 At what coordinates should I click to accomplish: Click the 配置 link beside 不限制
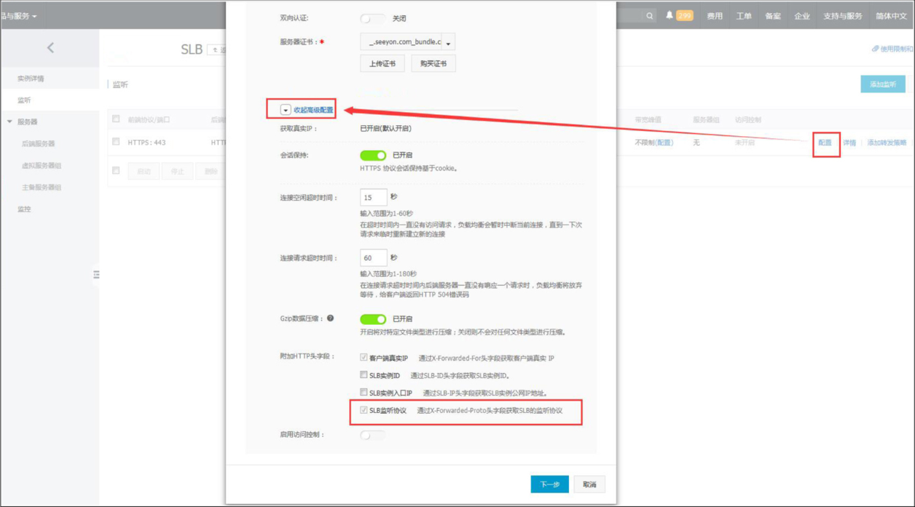coord(664,143)
